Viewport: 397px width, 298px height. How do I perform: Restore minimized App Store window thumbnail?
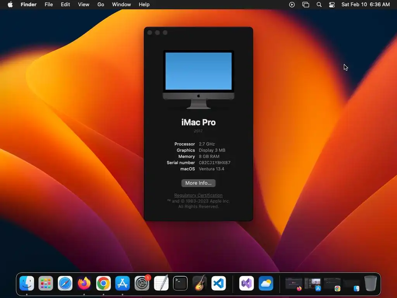[313, 284]
